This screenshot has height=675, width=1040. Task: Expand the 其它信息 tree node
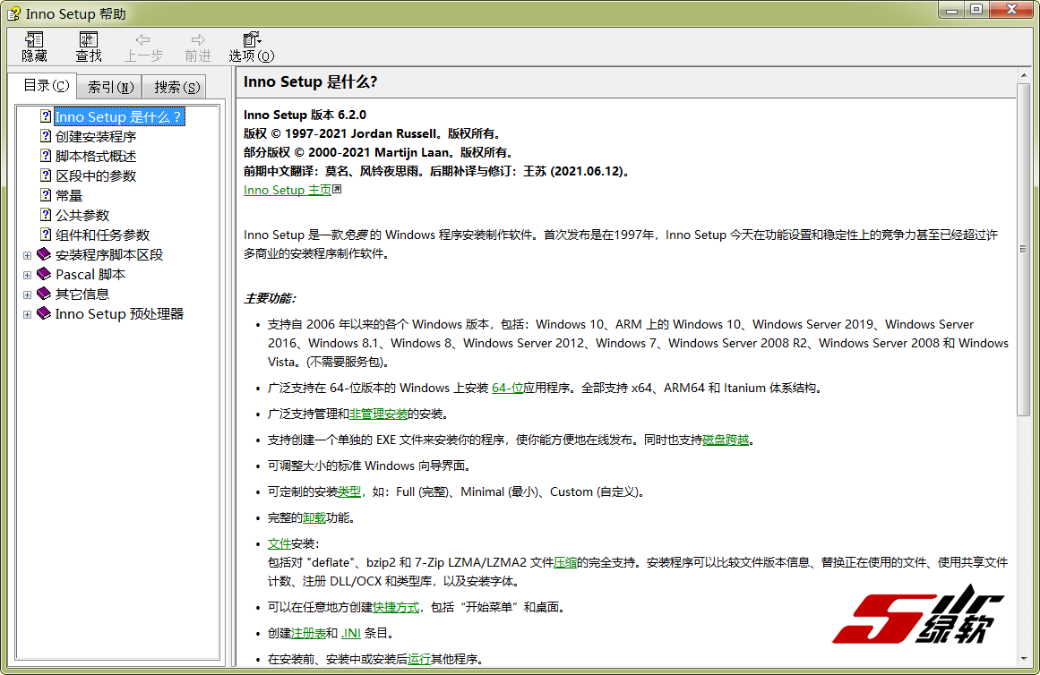click(27, 295)
